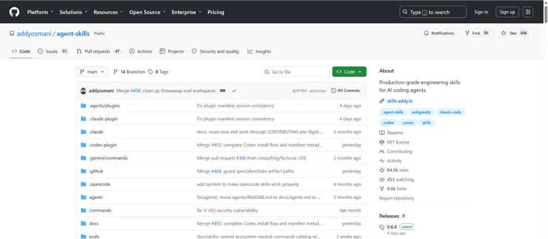This screenshot has width=548, height=239.
Task: Expand the Resources menu in header
Action: coord(109,12)
